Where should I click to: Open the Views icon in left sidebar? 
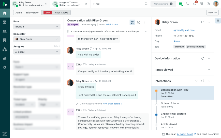pyautogui.click(x=5, y=22)
